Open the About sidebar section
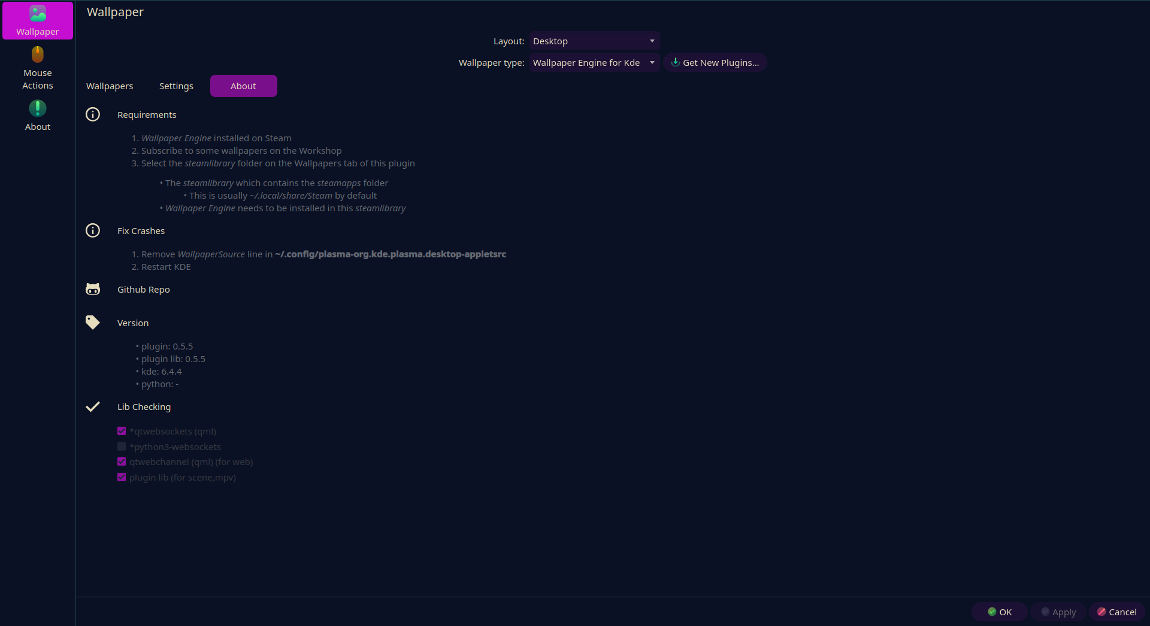 click(38, 116)
